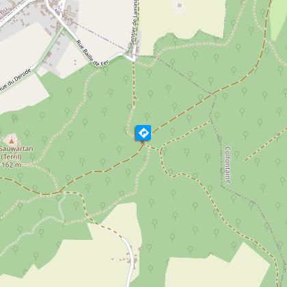Click the blue-dotted parking spot at the top left
287x287 pixels.
pyautogui.click(x=58, y=8)
